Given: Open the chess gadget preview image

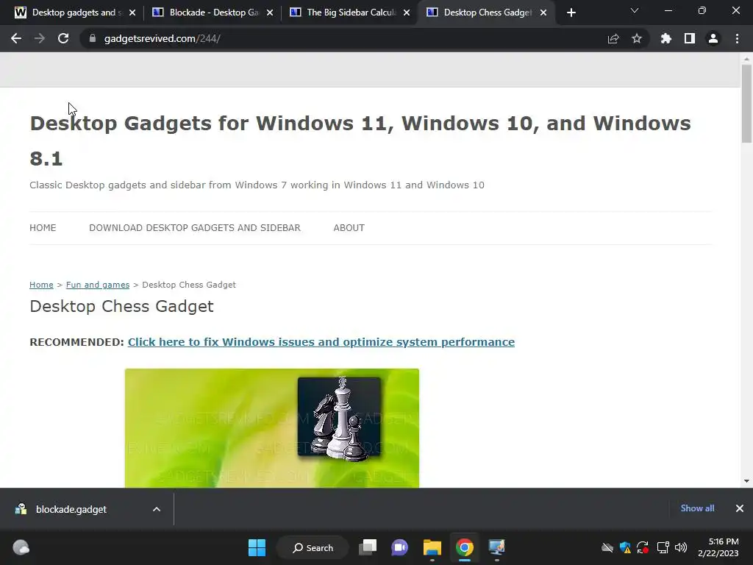Looking at the screenshot, I should click(272, 427).
